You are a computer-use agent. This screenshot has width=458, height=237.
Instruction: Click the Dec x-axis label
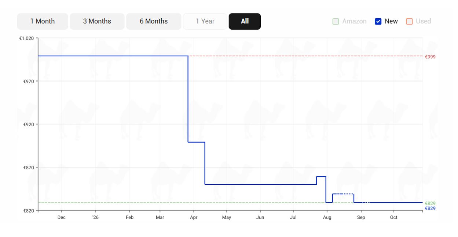(x=61, y=217)
